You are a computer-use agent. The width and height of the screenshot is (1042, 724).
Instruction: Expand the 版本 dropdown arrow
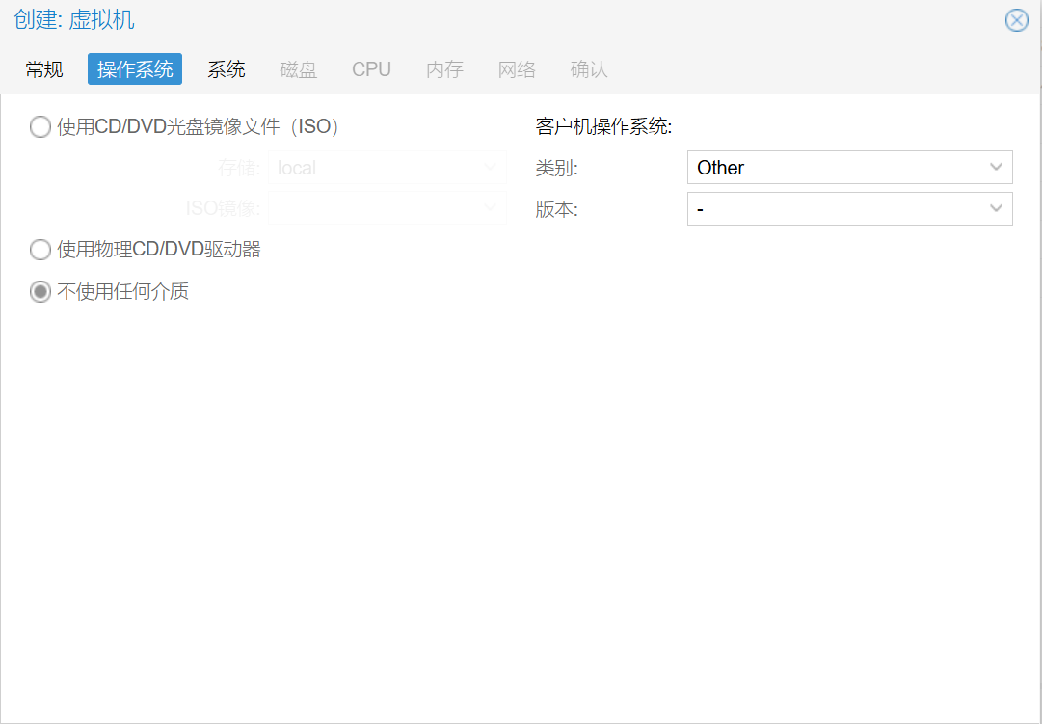point(996,209)
